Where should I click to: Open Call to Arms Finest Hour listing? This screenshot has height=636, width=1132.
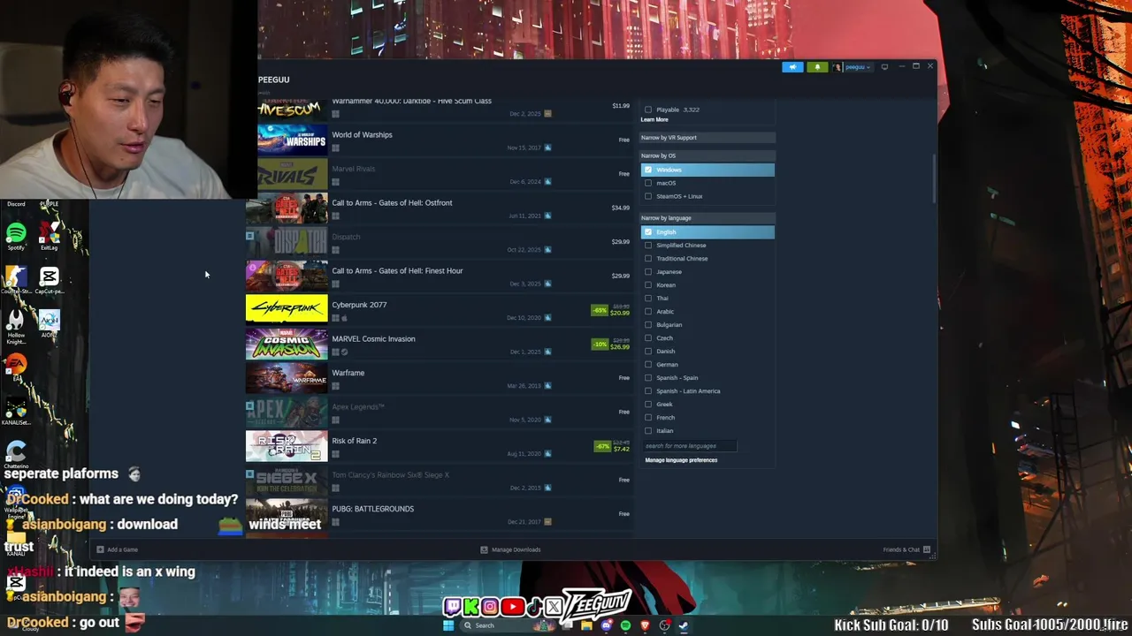440,276
